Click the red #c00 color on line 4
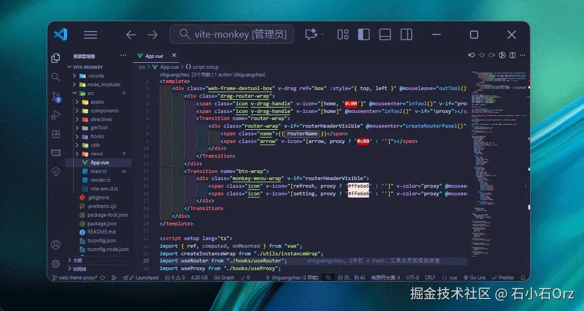 pyautogui.click(x=351, y=104)
